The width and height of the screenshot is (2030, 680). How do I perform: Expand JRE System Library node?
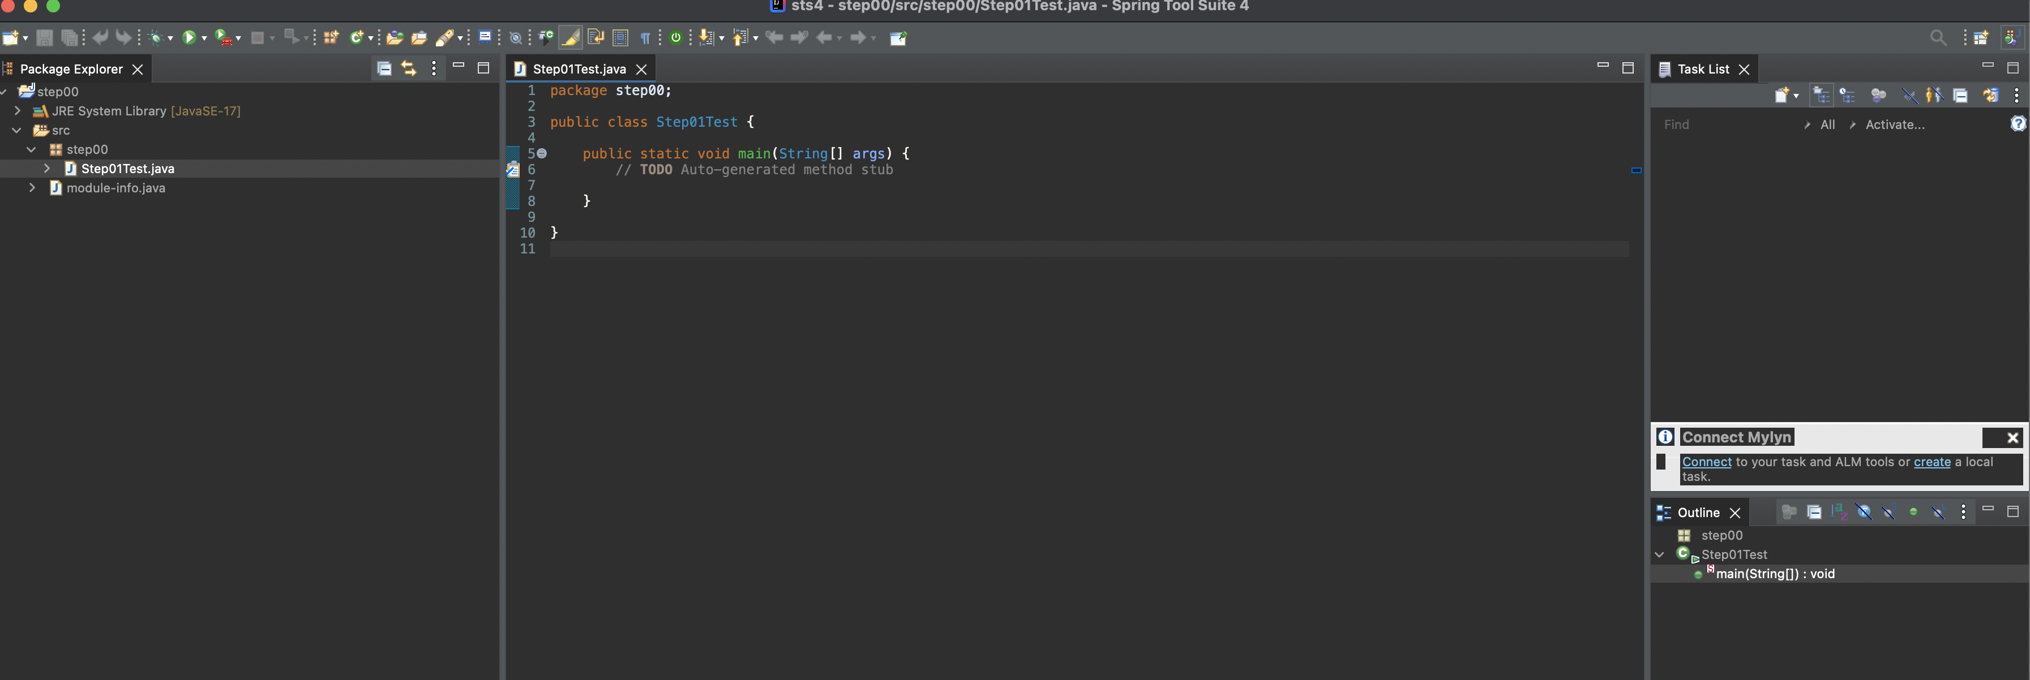pos(18,111)
